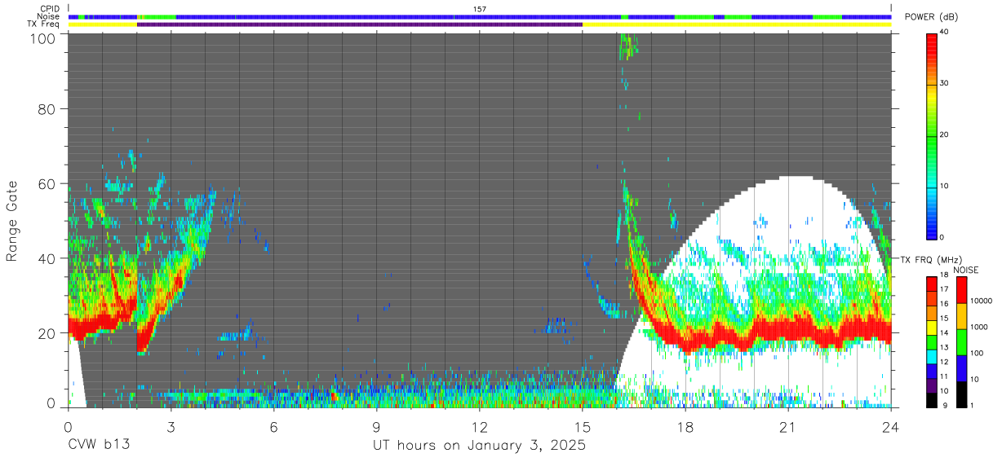Click the 20 tick on the Range Gate axis
Viewport: 1002px width, 462px height.
48,333
